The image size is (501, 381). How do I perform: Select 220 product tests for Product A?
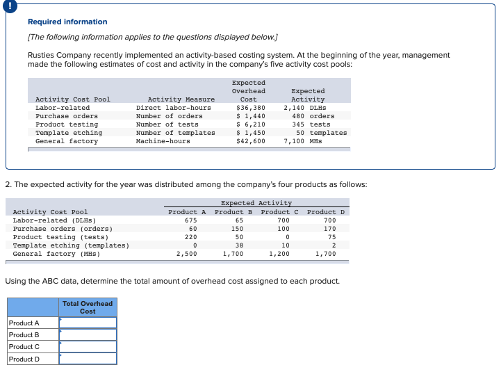coord(191,237)
